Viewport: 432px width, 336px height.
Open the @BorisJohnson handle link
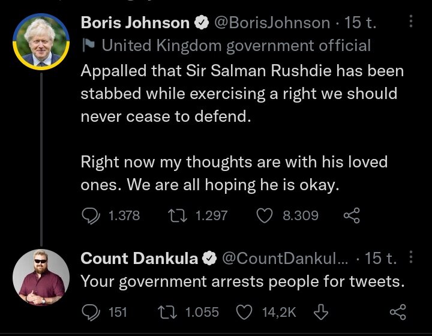click(x=272, y=23)
